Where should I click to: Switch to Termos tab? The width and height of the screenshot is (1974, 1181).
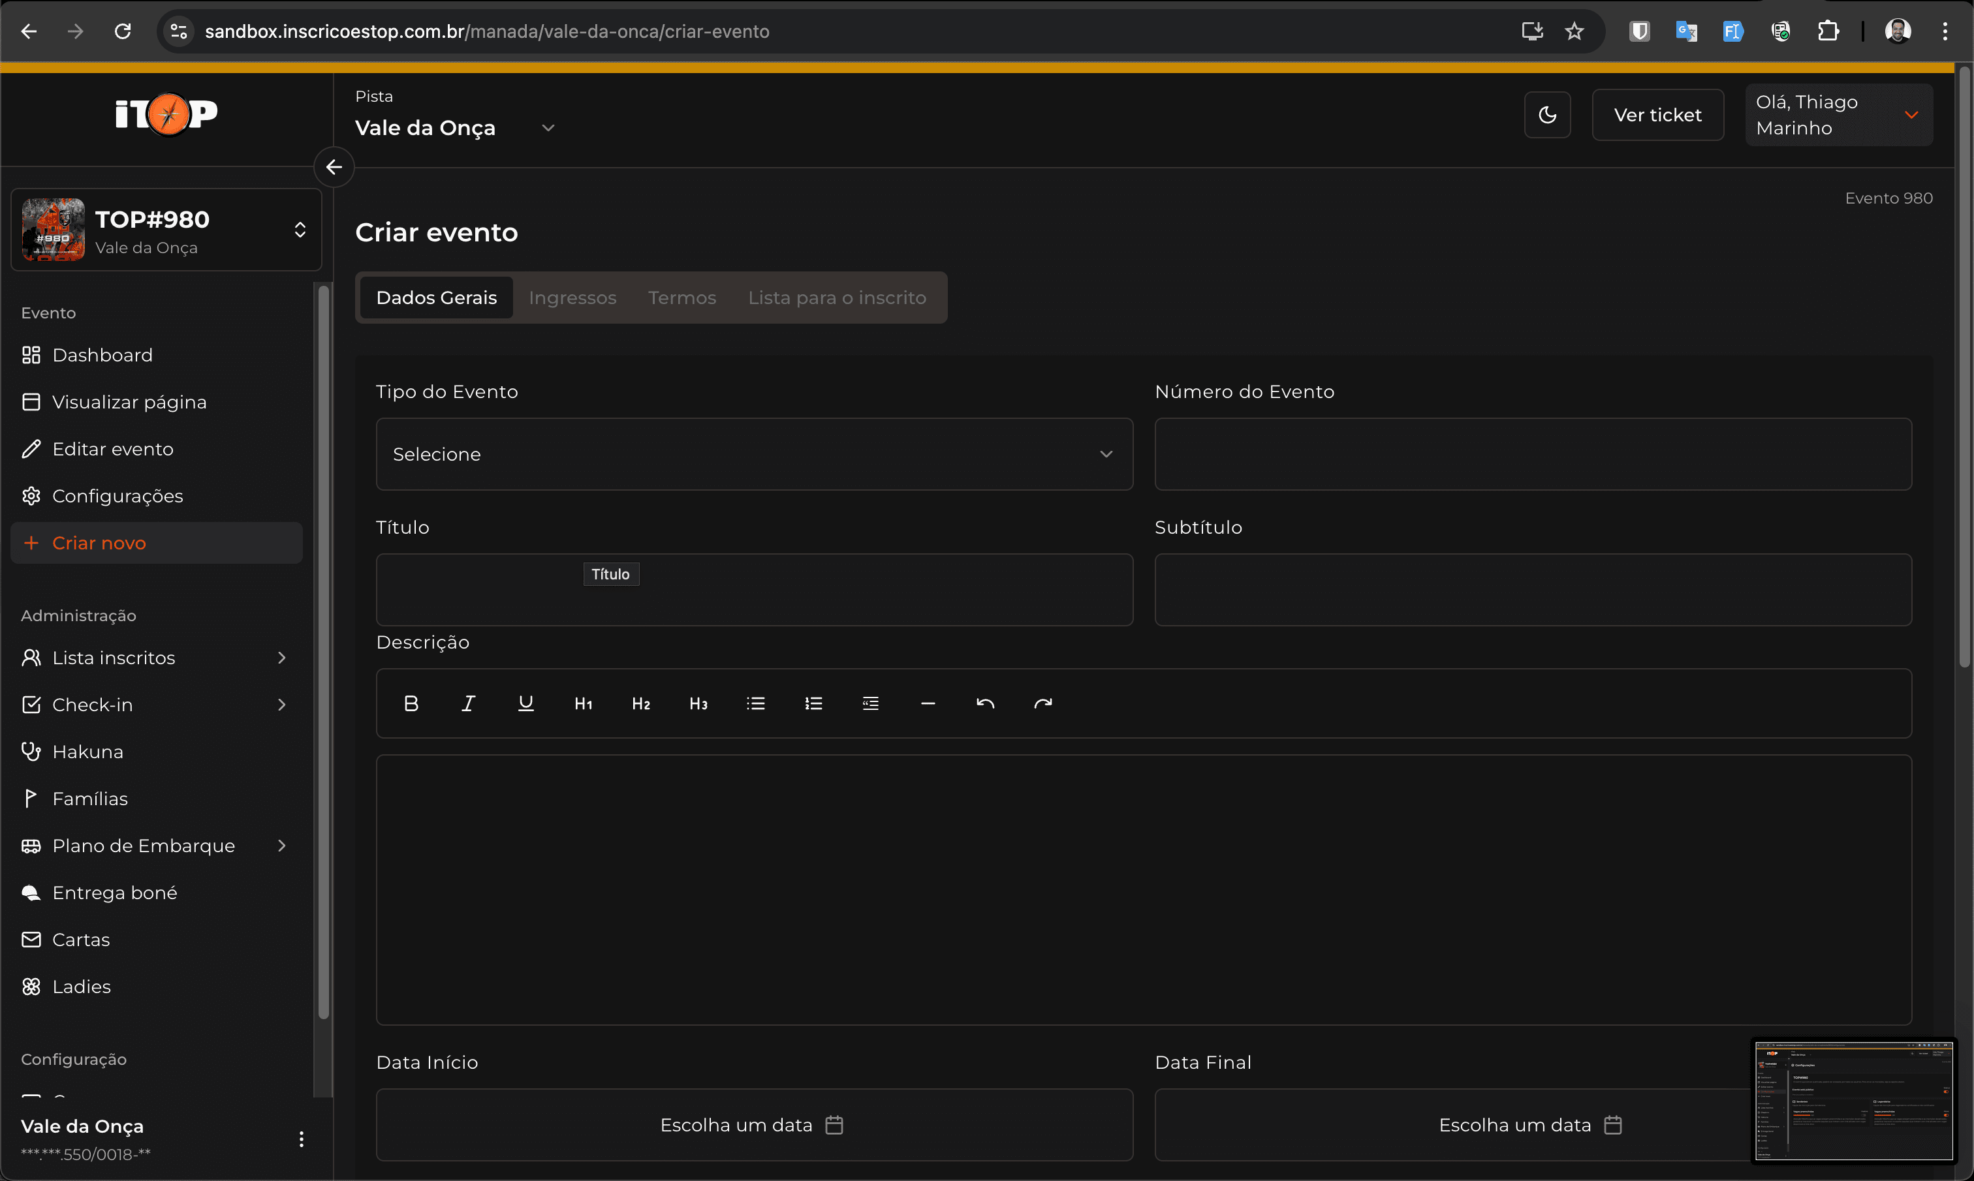682,298
